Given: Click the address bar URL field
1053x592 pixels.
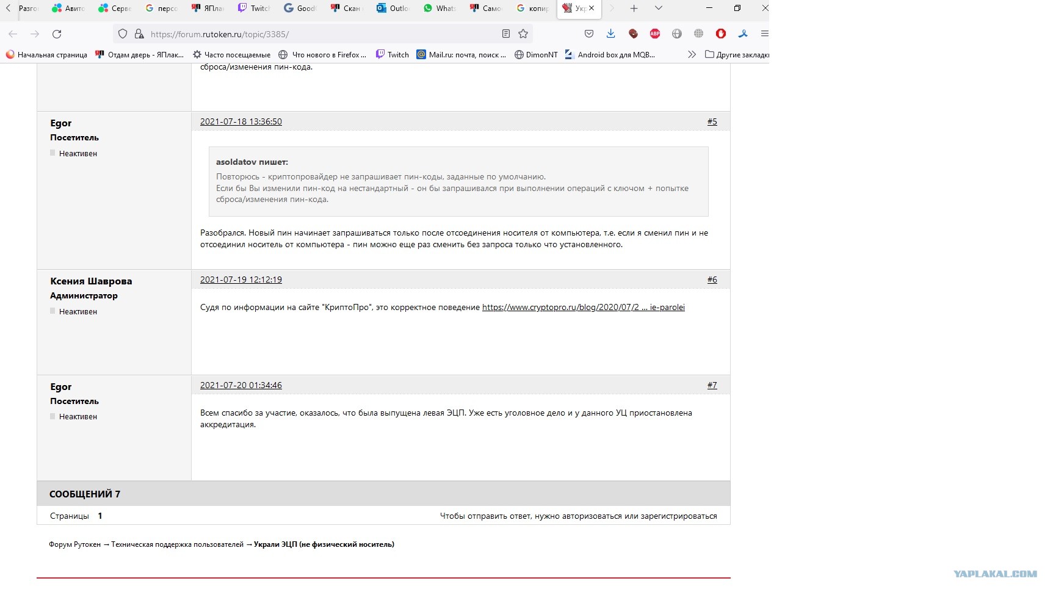Looking at the screenshot, I should (x=324, y=34).
